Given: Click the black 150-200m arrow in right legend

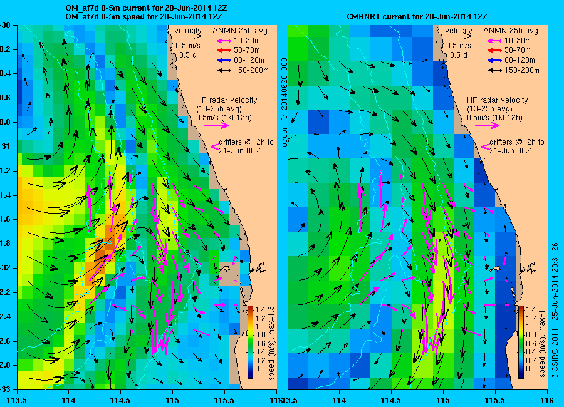Looking at the screenshot, I should (495, 71).
